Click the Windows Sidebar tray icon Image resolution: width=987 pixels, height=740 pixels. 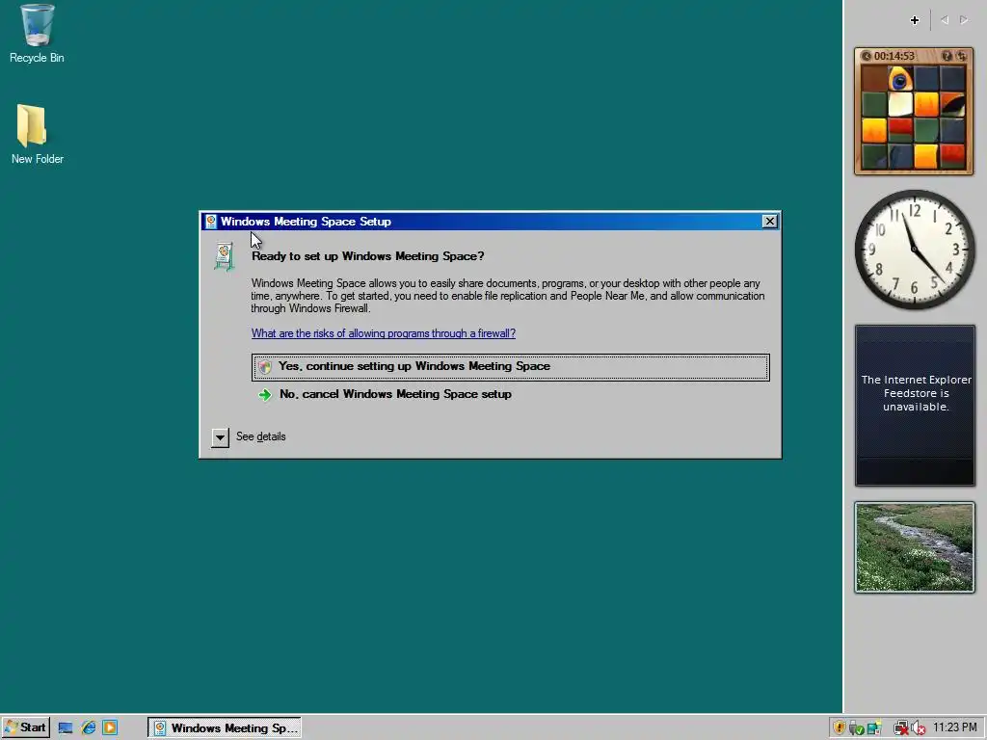[x=873, y=728]
